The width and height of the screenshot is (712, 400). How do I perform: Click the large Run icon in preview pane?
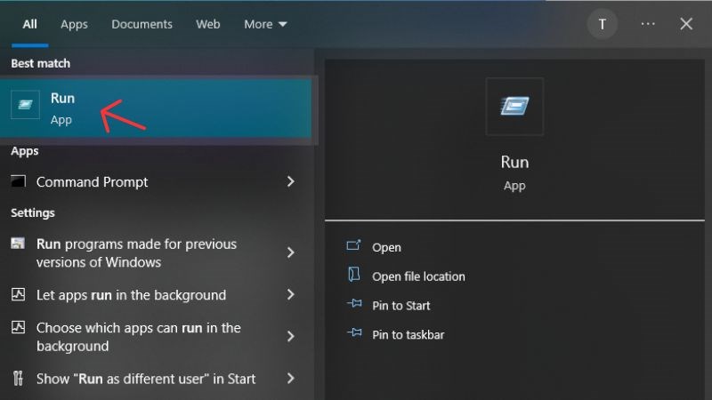click(514, 106)
